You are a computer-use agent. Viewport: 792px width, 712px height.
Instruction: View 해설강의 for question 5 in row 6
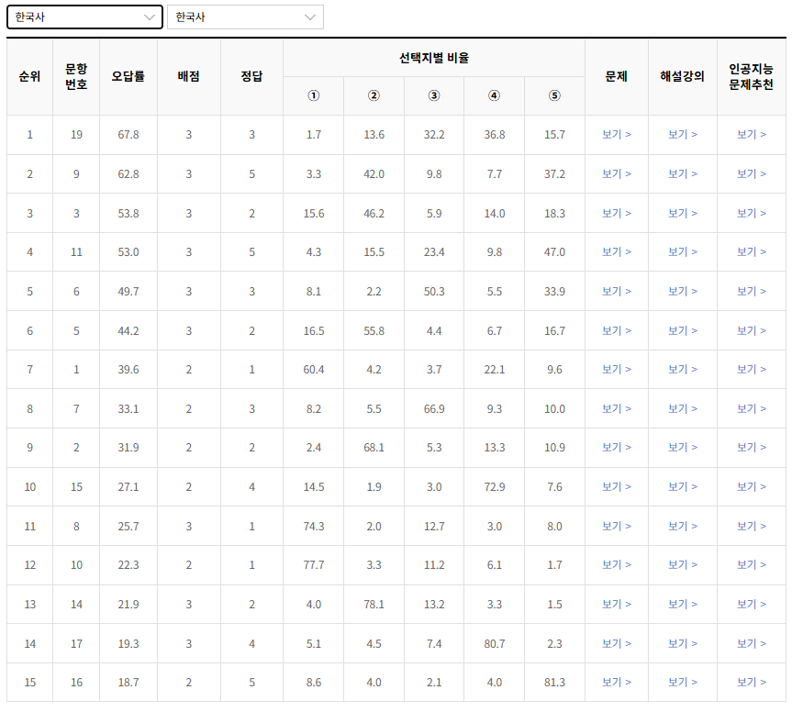coord(684,330)
